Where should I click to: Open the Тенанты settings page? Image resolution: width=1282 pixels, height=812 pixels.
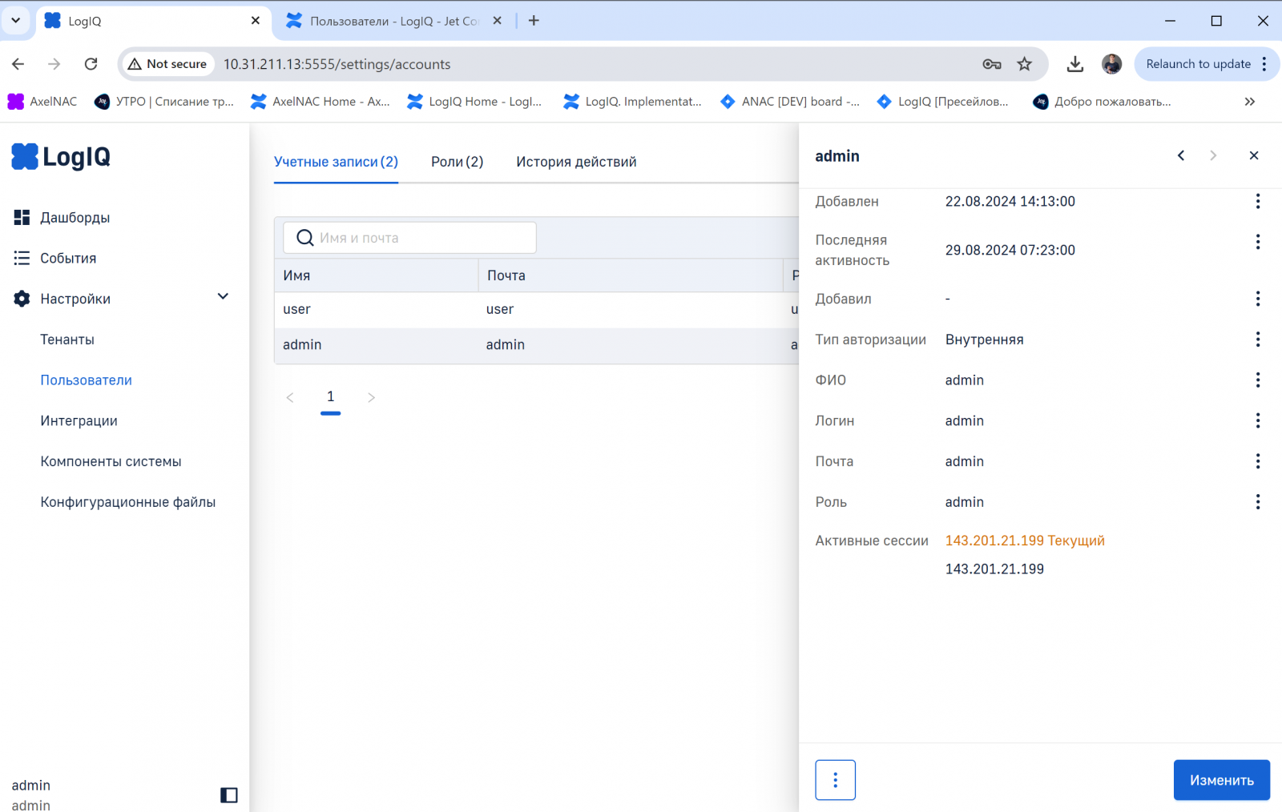tap(67, 340)
